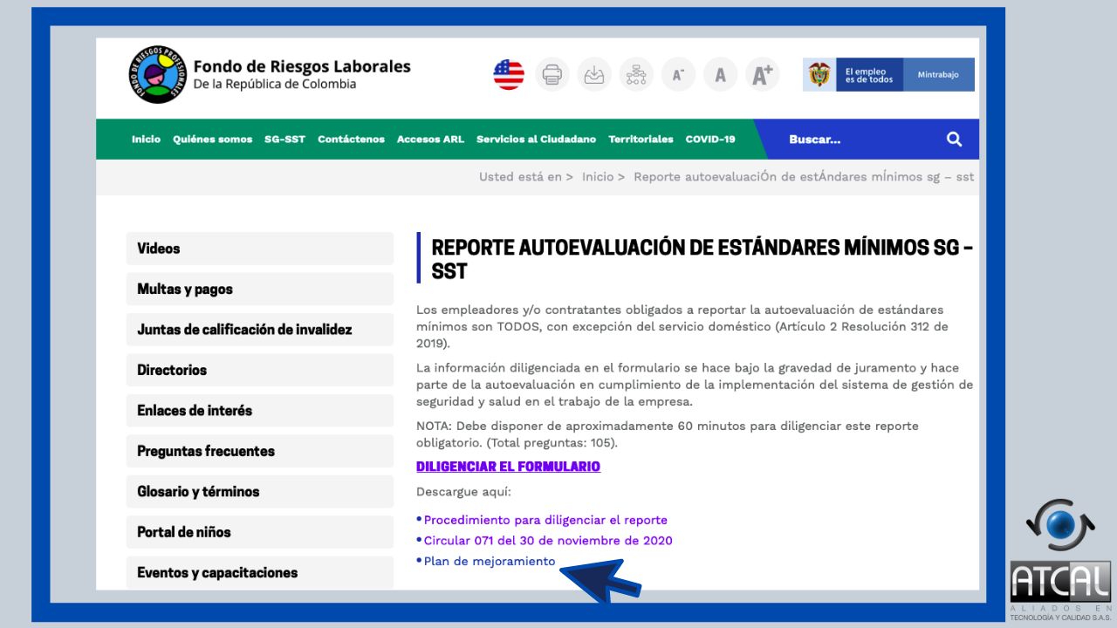Click the search magnifier icon
Image resolution: width=1117 pixels, height=628 pixels.
pyautogui.click(x=954, y=140)
